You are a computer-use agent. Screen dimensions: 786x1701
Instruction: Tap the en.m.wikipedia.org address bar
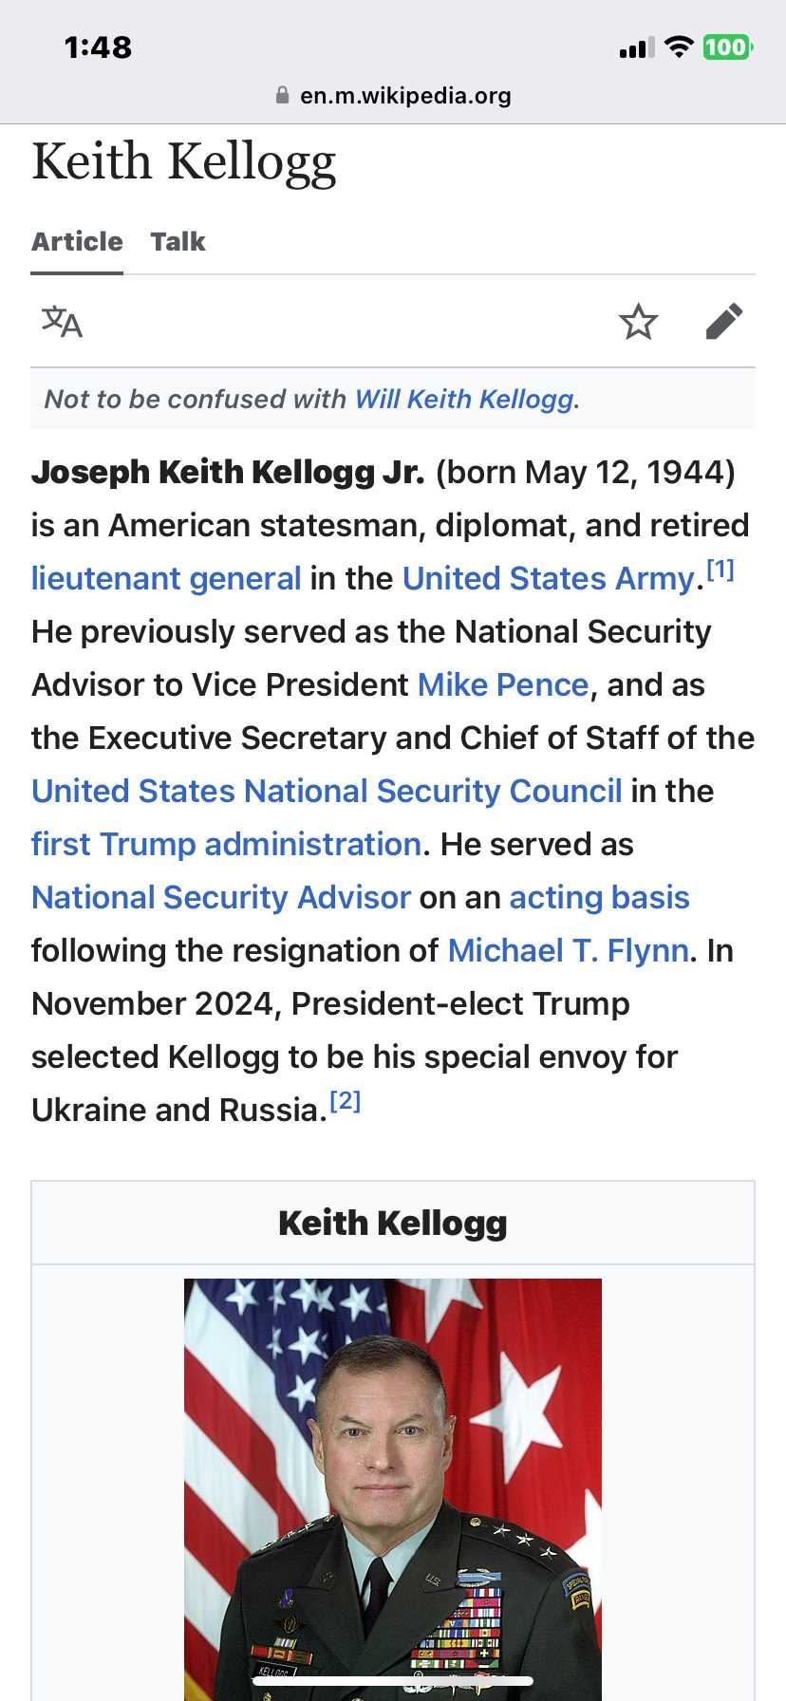(x=393, y=95)
